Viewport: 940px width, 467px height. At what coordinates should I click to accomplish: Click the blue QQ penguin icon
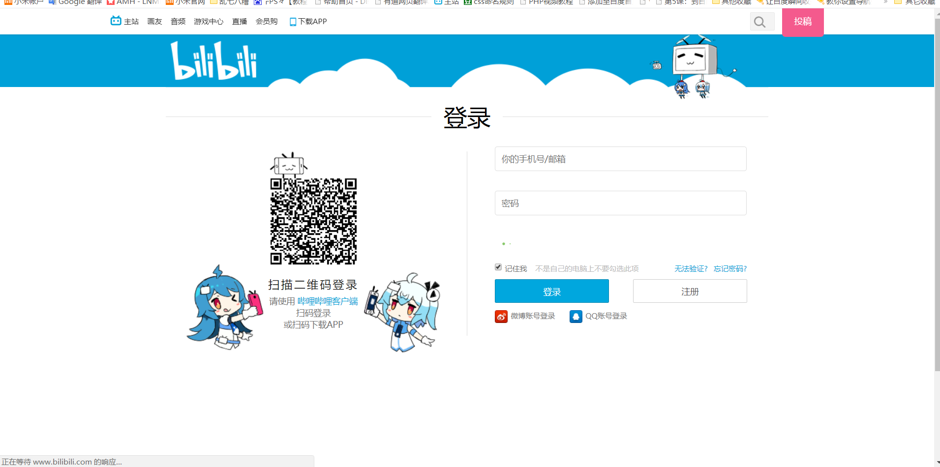[576, 316]
